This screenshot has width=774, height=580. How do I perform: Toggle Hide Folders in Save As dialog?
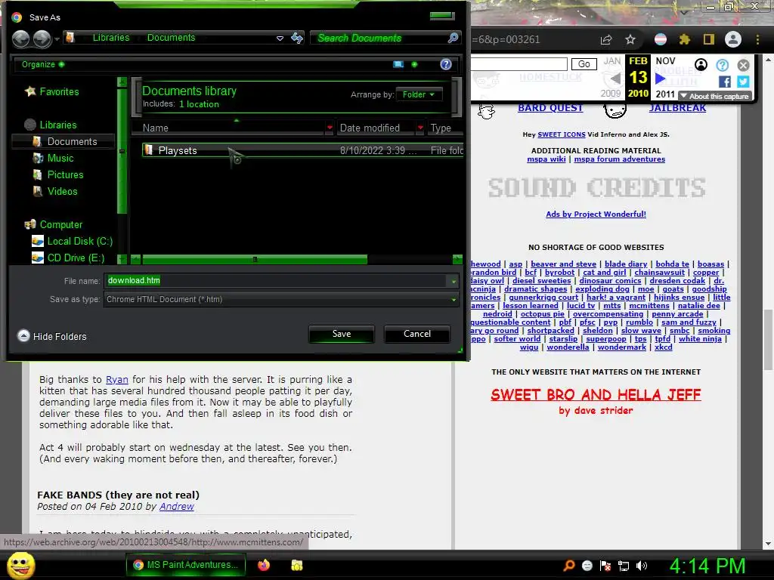tap(52, 336)
